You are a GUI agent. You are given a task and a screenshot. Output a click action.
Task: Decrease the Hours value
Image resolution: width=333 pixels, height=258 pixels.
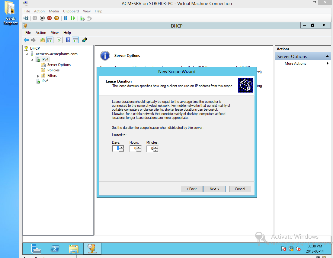tap(139, 150)
